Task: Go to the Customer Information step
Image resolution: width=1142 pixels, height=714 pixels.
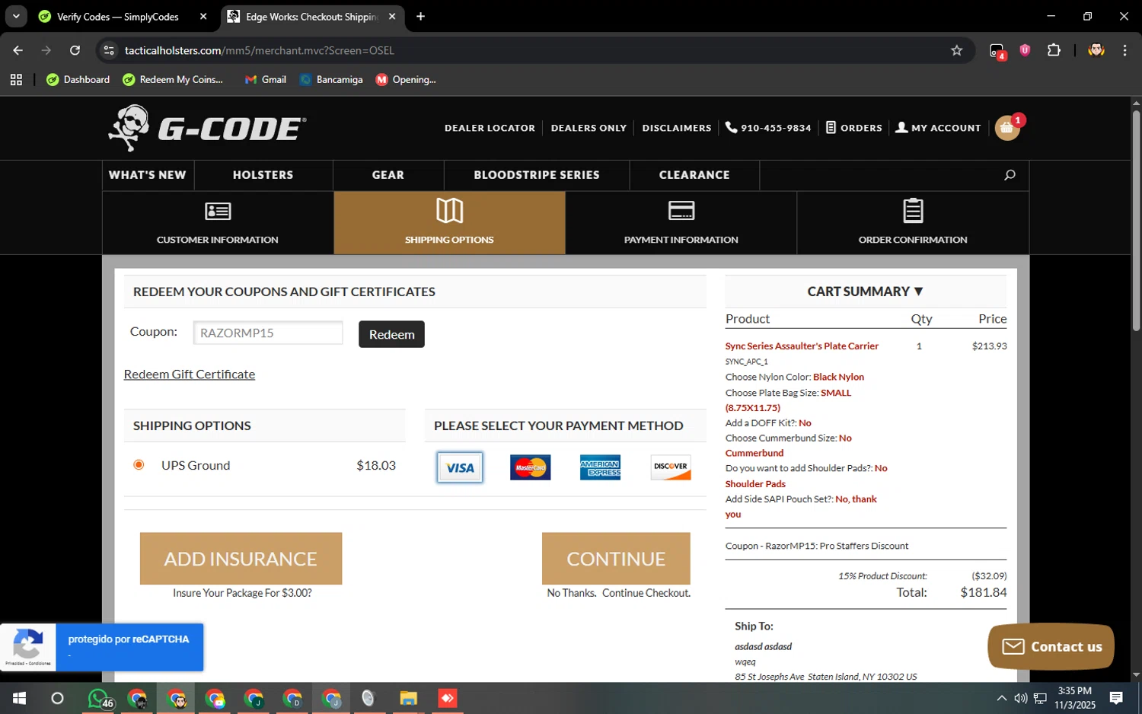Action: pos(218,222)
